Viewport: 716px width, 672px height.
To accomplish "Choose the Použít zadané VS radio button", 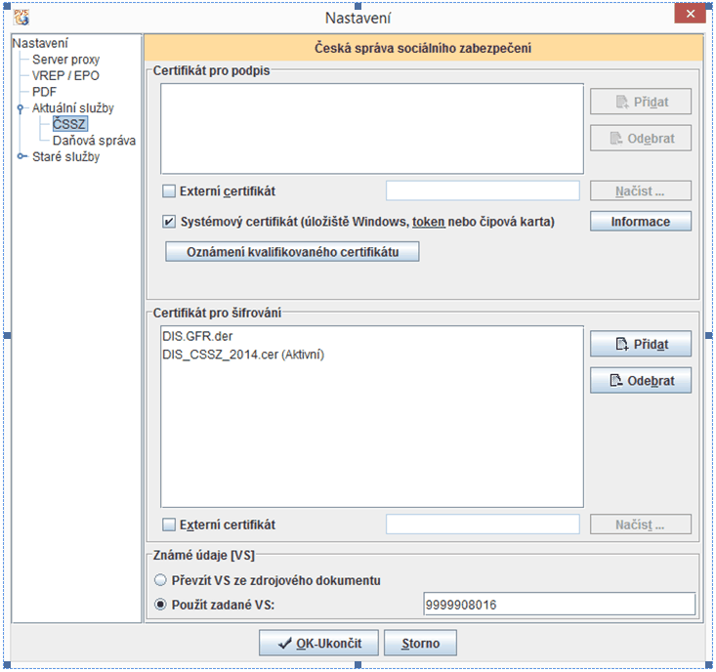I will [x=162, y=605].
